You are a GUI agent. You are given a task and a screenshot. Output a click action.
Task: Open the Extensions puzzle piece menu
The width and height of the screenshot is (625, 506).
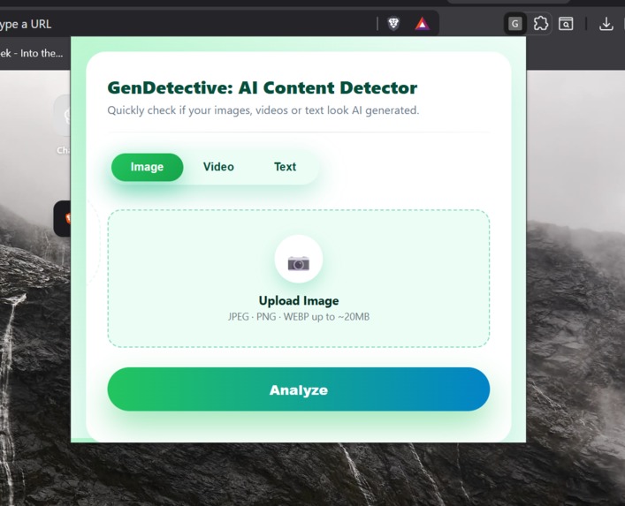540,24
